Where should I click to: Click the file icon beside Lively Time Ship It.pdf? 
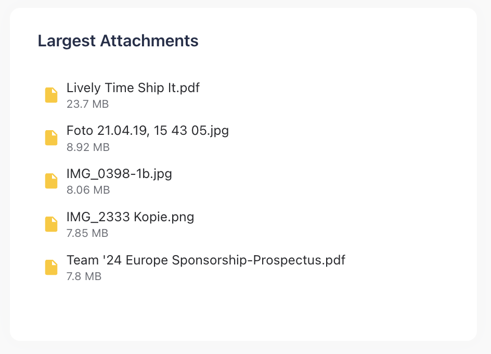tap(51, 95)
